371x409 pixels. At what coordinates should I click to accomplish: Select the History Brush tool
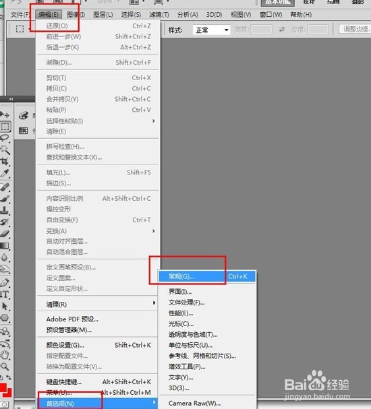click(5, 222)
